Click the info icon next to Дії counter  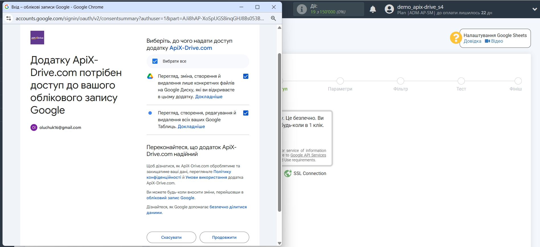coord(302,9)
